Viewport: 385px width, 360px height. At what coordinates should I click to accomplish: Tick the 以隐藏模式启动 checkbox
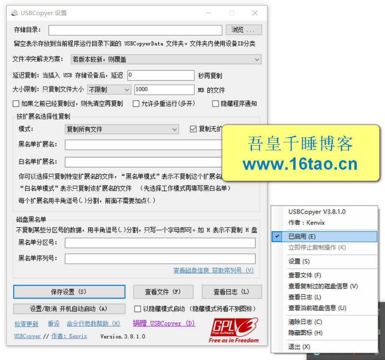click(x=138, y=309)
